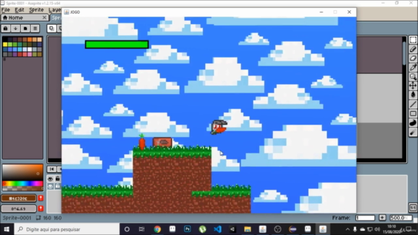Open Photoshop from taskbar
Viewport: 418px width, 235px height.
point(187,229)
